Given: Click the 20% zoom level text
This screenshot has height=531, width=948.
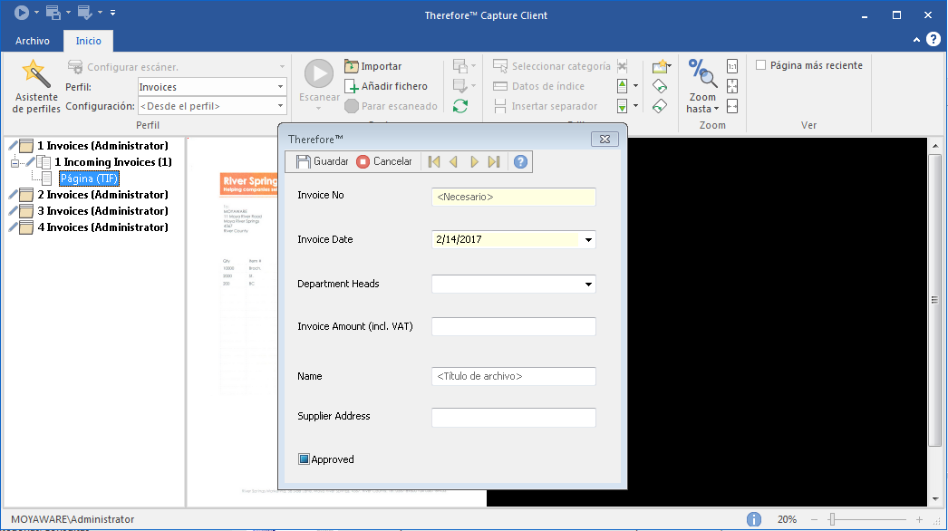Looking at the screenshot, I should pos(787,519).
